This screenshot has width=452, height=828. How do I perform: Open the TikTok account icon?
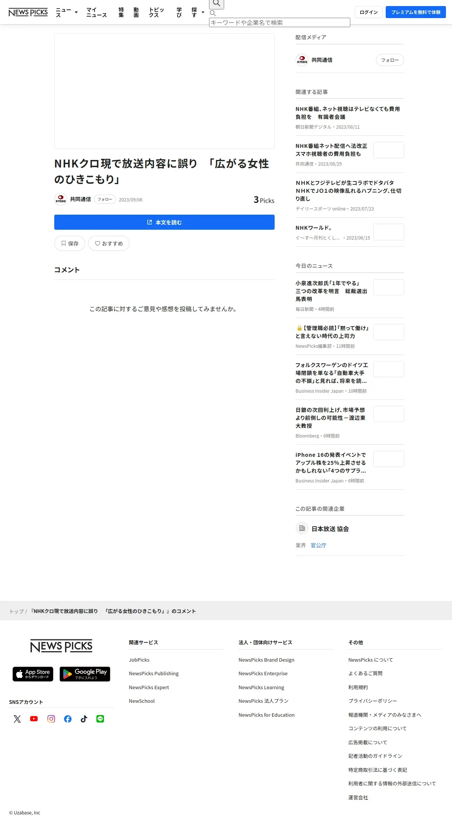[x=84, y=719]
